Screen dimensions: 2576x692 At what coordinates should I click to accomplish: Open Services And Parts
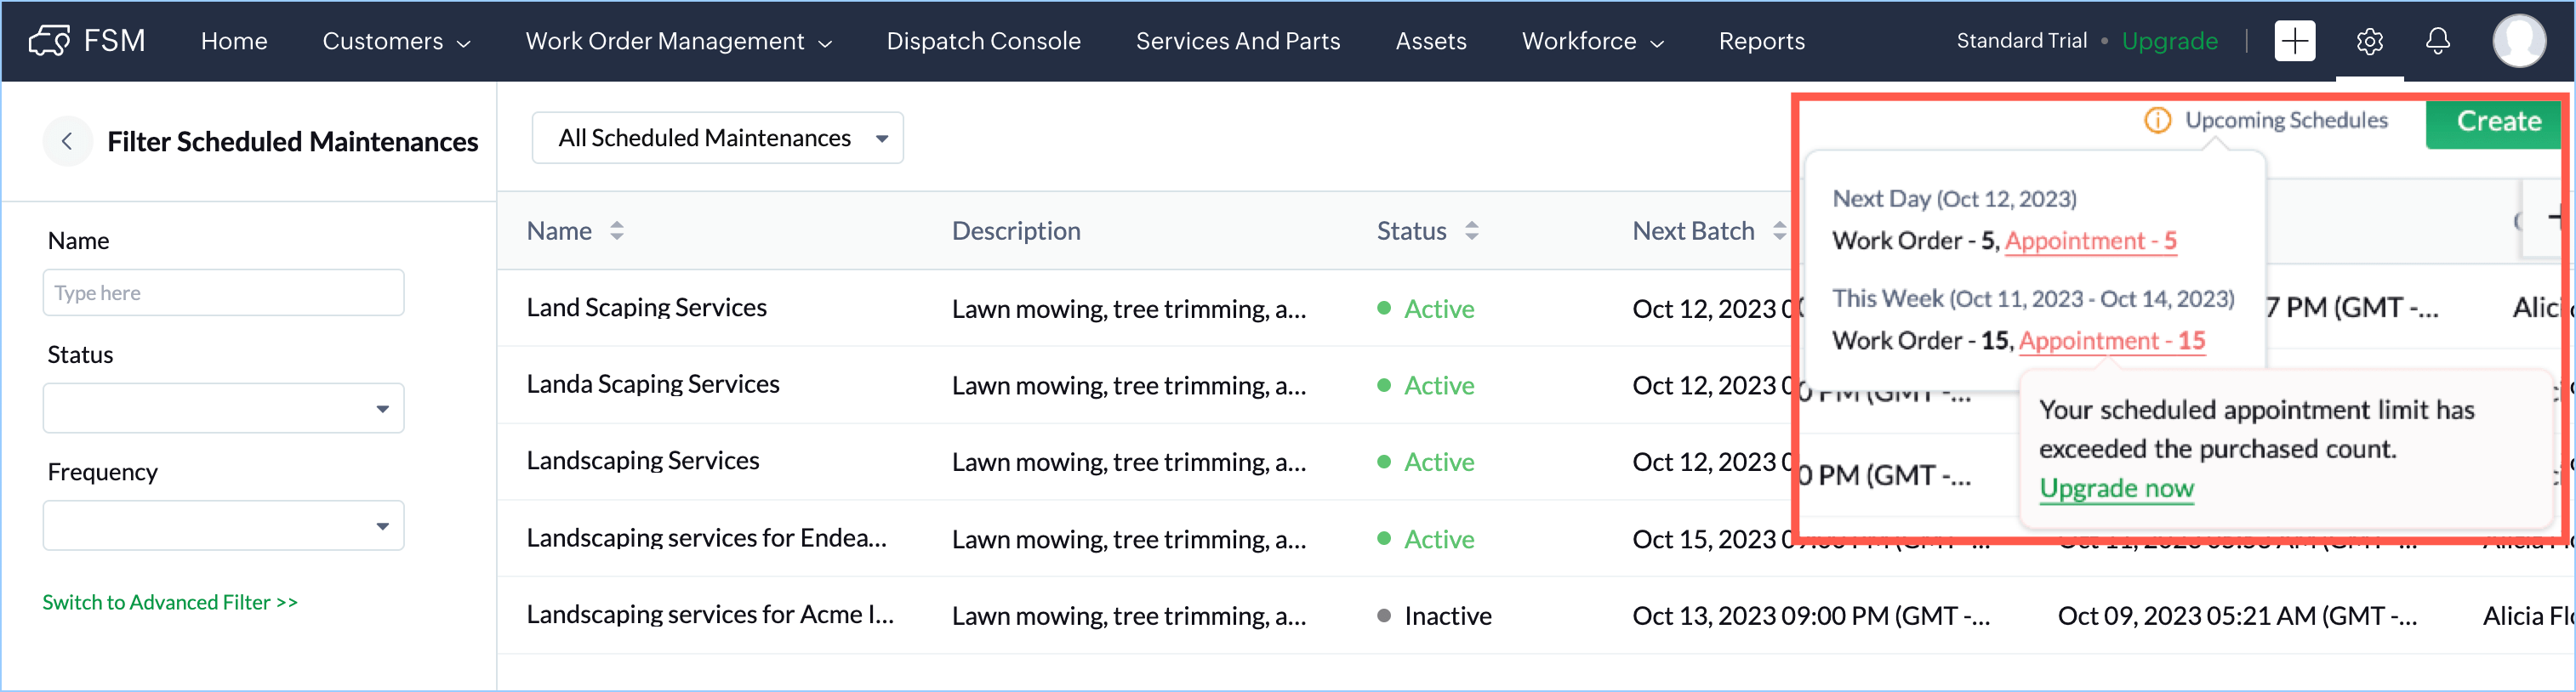(1238, 41)
